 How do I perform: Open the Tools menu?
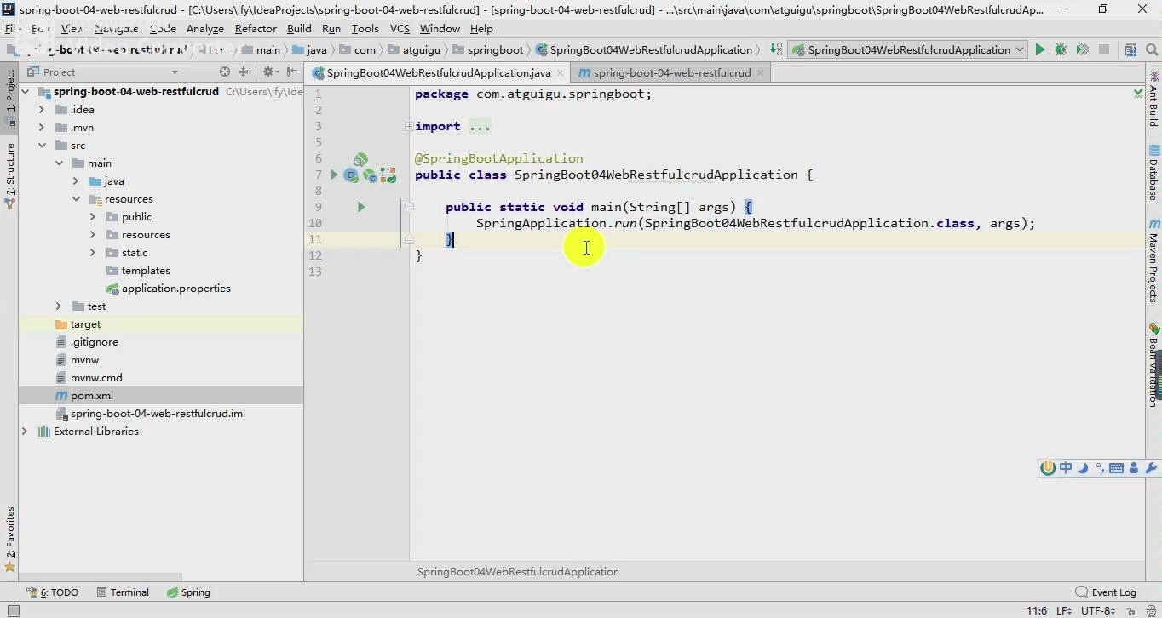(x=365, y=28)
